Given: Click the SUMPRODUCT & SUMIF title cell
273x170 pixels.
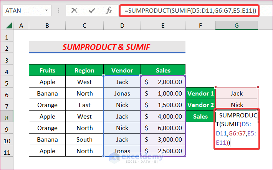Looking at the screenshot, I should click(107, 47).
